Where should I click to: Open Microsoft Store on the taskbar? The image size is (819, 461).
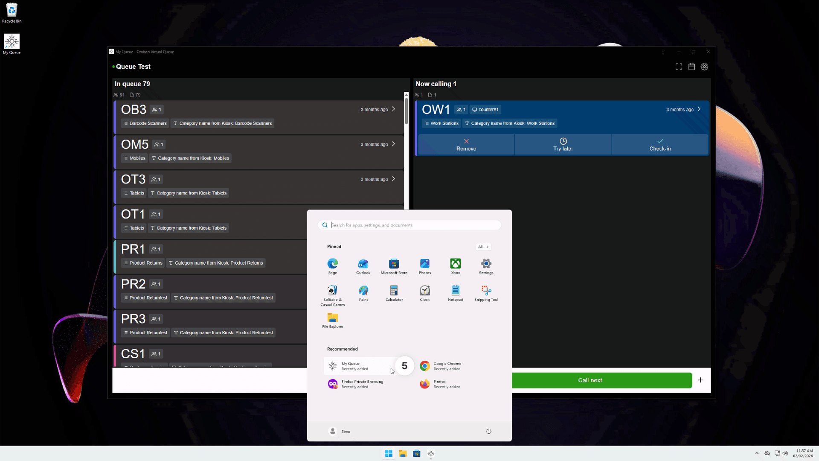pos(417,453)
